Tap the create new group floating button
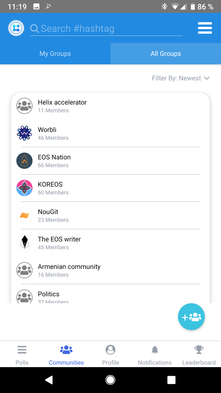Screen dimensions: 221x393 point(191,316)
